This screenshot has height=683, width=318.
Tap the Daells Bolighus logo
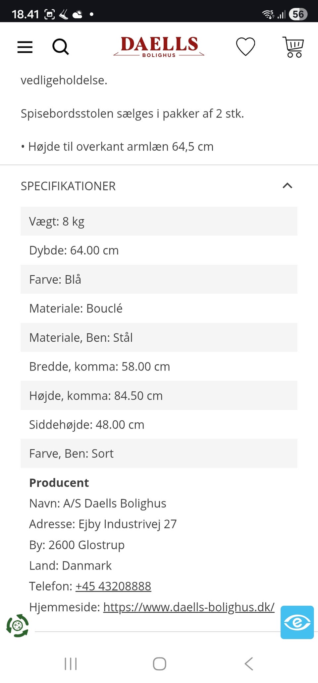(159, 46)
